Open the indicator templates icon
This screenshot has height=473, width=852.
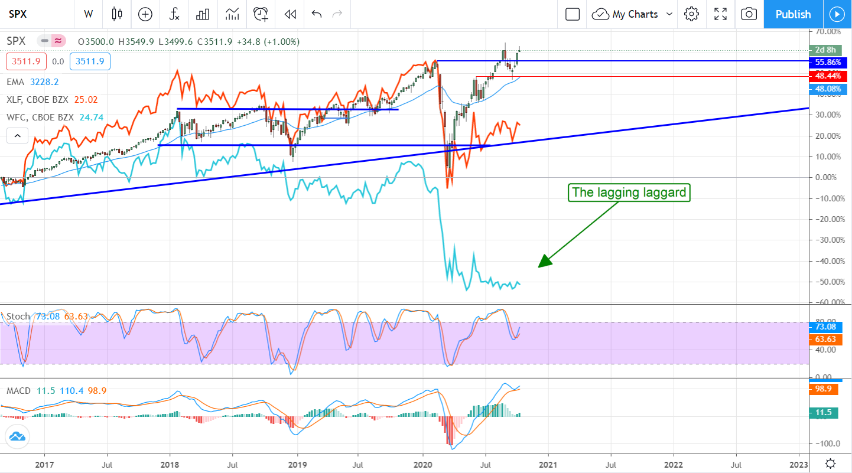[232, 14]
